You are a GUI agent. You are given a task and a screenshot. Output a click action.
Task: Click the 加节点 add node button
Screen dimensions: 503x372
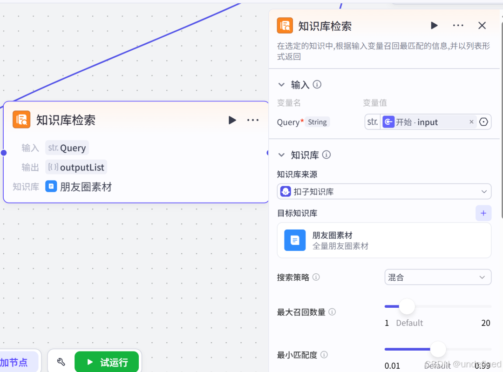(x=19, y=362)
